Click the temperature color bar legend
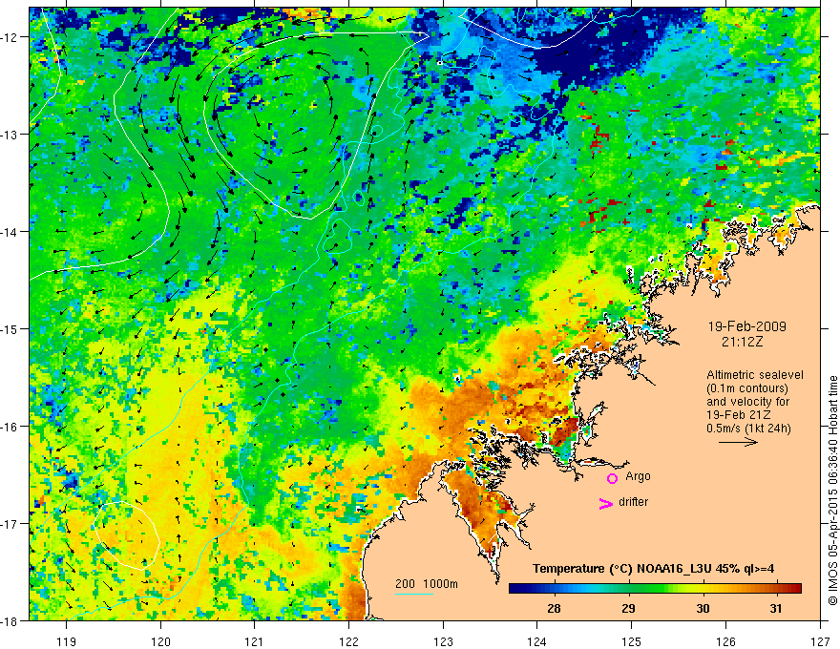 pos(655,589)
